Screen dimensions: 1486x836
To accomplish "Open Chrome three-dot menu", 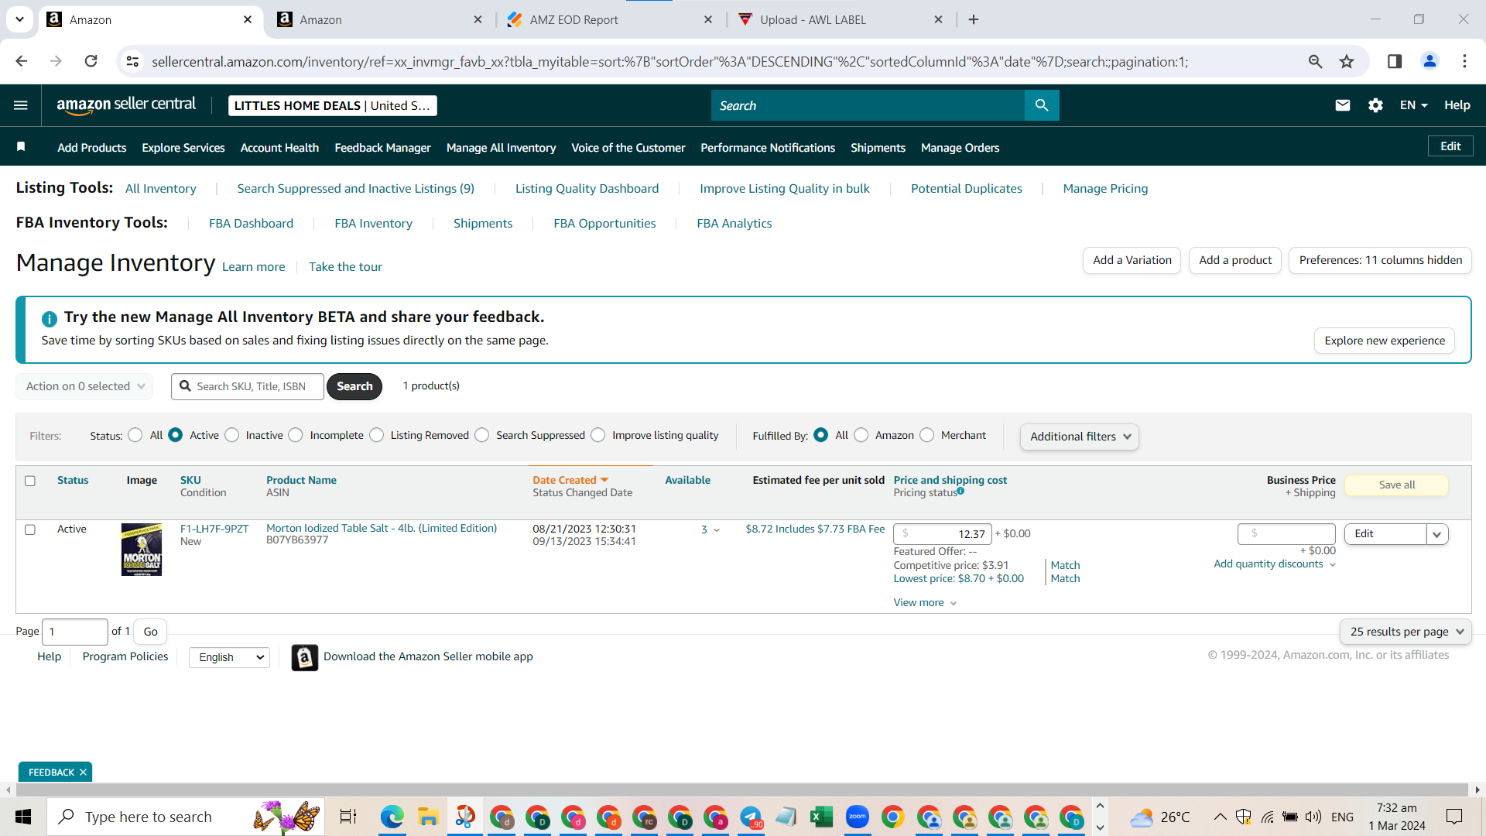I will click(1464, 61).
